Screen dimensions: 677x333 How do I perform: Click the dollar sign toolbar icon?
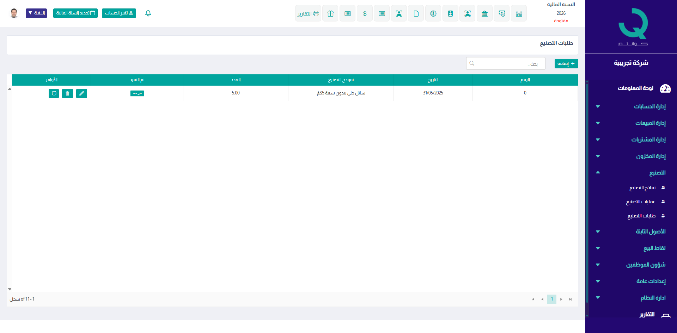pyautogui.click(x=365, y=14)
